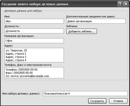Open dialog help via question mark icon
This screenshot has width=130, height=106.
[x=120, y=4]
